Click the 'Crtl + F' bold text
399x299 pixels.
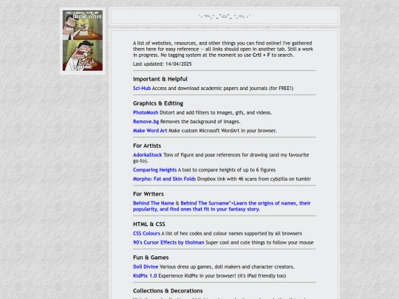tap(262, 55)
